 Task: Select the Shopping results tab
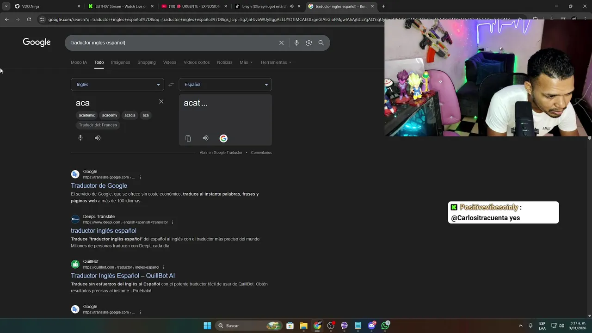(x=147, y=62)
